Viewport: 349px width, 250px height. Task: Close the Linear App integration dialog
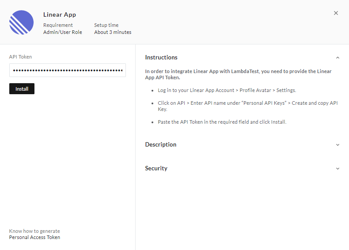tap(336, 13)
